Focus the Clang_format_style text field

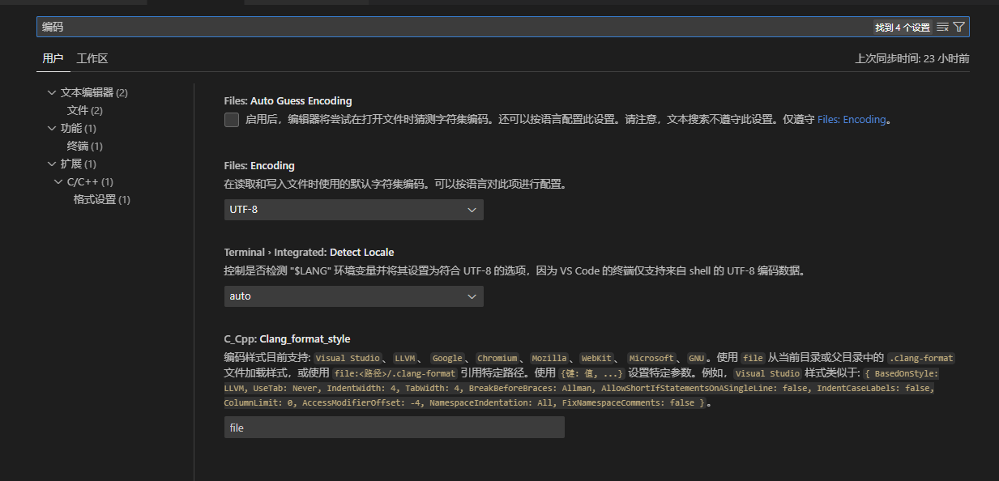coord(394,428)
